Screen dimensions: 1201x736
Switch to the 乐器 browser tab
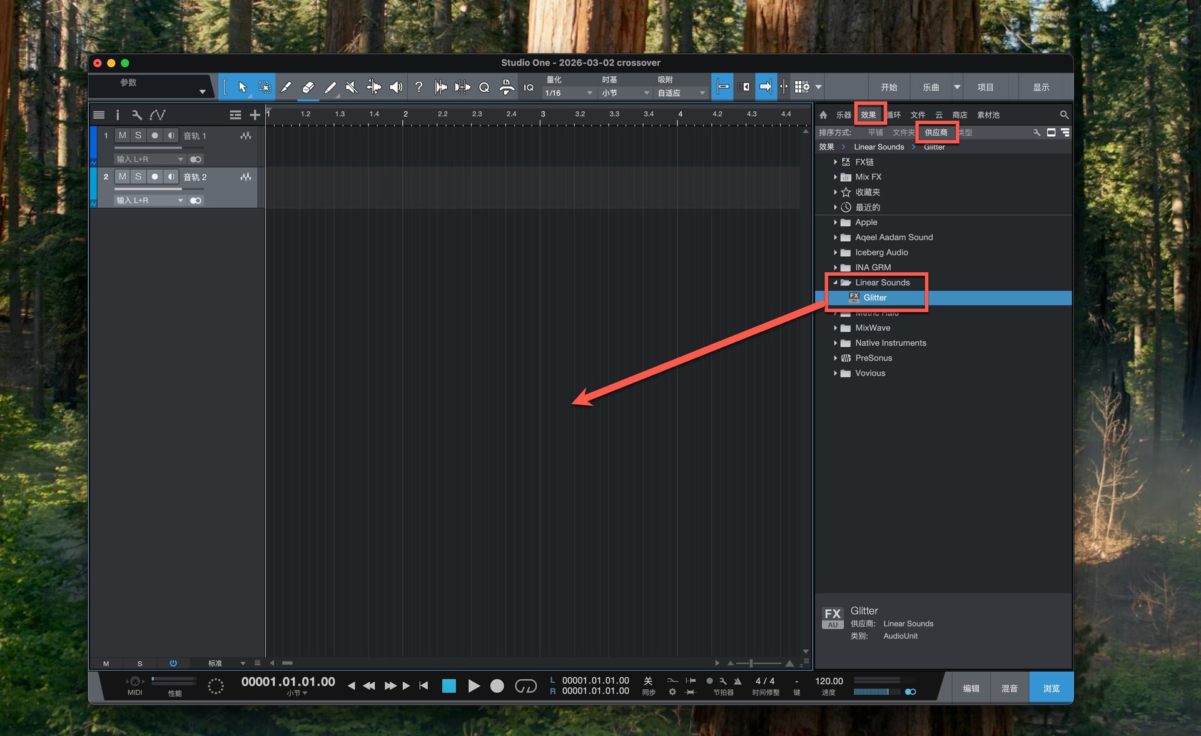(x=843, y=115)
